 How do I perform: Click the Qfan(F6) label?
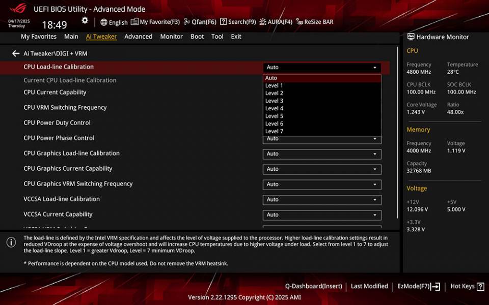point(204,22)
